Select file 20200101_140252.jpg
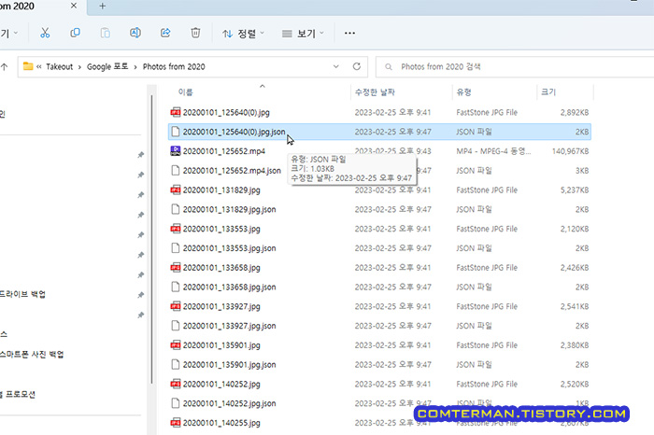 click(x=379, y=384)
